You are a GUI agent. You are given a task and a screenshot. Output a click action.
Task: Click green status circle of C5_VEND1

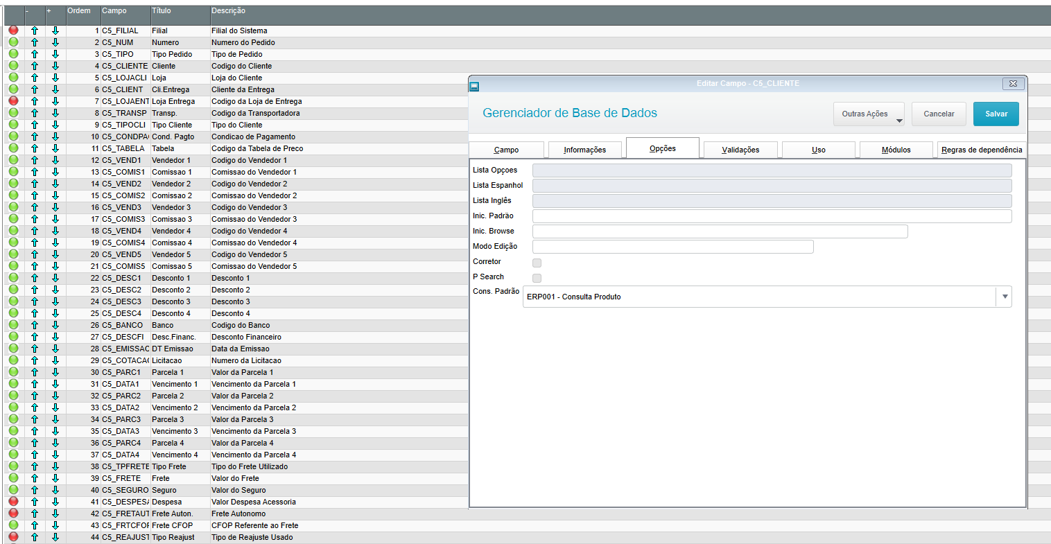(13, 160)
